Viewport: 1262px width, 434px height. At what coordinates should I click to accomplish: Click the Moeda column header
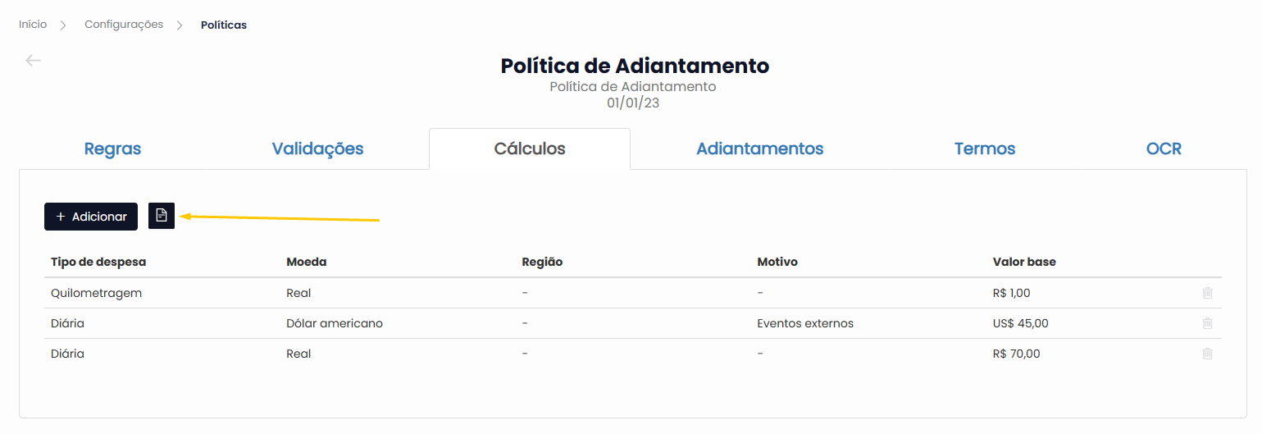coord(307,262)
